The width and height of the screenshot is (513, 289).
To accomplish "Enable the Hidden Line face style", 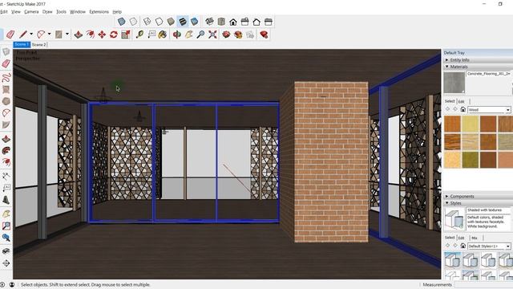I will click(159, 22).
